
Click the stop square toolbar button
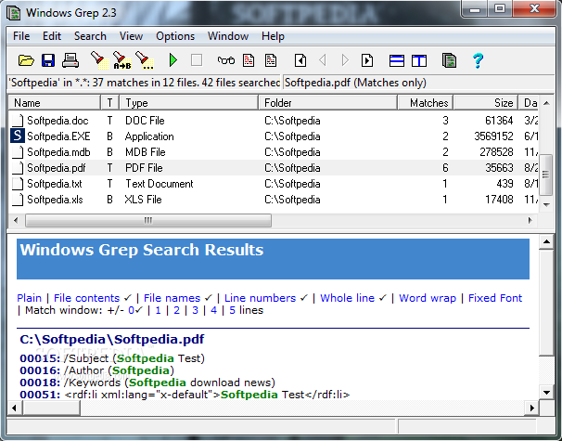point(197,60)
